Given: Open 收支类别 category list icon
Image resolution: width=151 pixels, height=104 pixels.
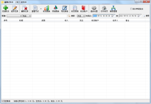Looking at the screenshot, I should [x=75, y=8].
